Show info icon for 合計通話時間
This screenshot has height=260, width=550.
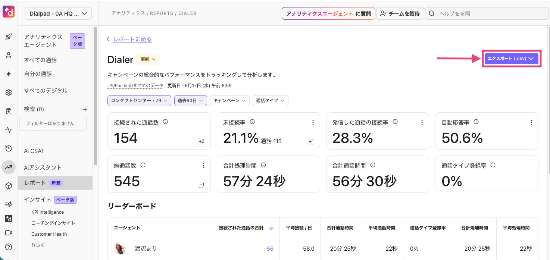pos(373,165)
